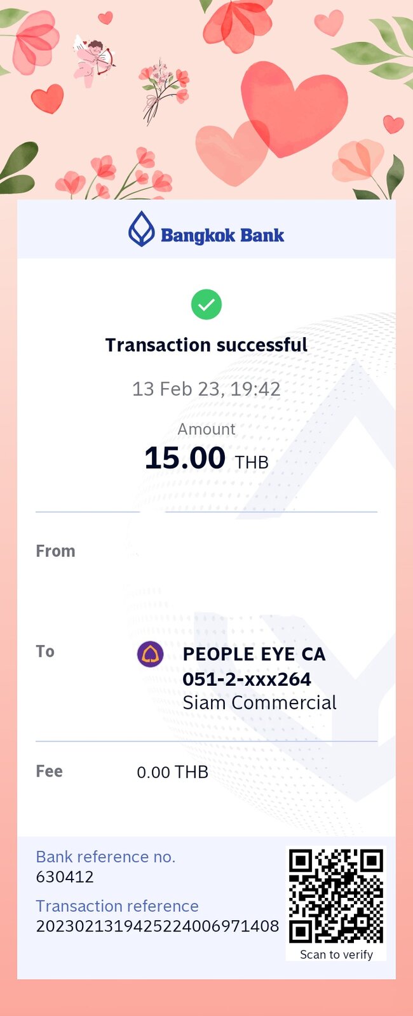Tap the green success checkmark icon

[x=207, y=304]
